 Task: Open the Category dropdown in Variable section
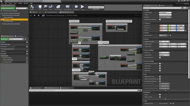pos(165,17)
